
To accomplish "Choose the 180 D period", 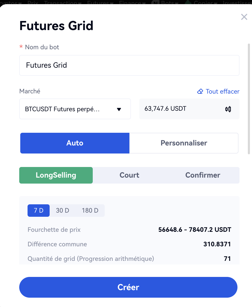I will click(x=90, y=210).
